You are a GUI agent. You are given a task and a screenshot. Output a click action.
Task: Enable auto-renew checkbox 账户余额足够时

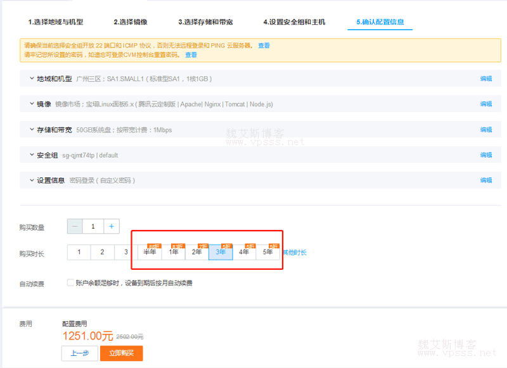point(70,283)
